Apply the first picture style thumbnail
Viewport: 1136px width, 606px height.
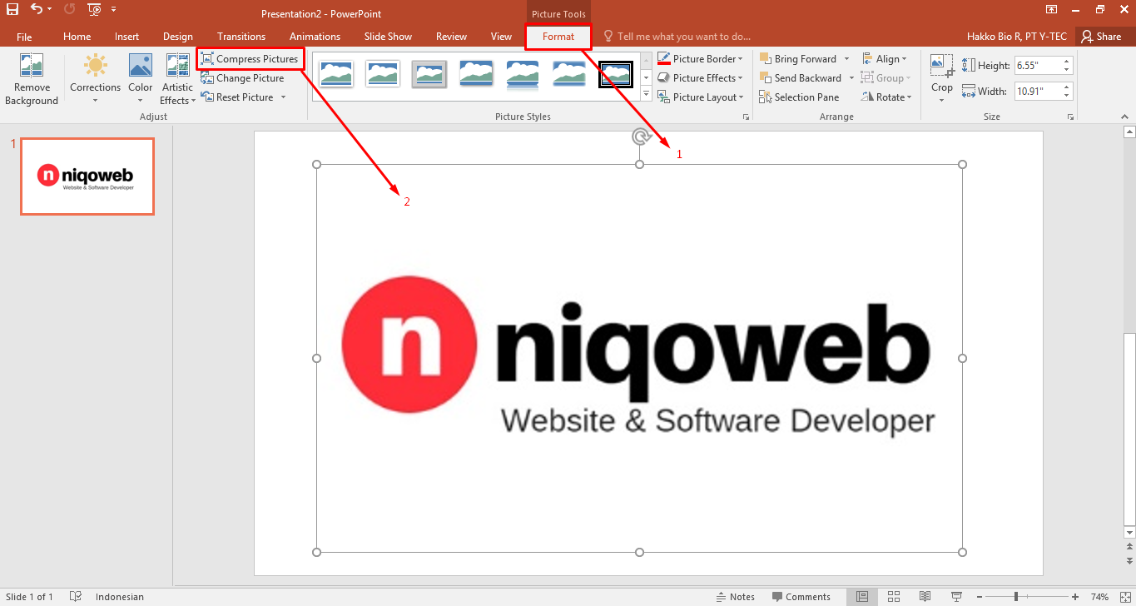click(x=335, y=74)
